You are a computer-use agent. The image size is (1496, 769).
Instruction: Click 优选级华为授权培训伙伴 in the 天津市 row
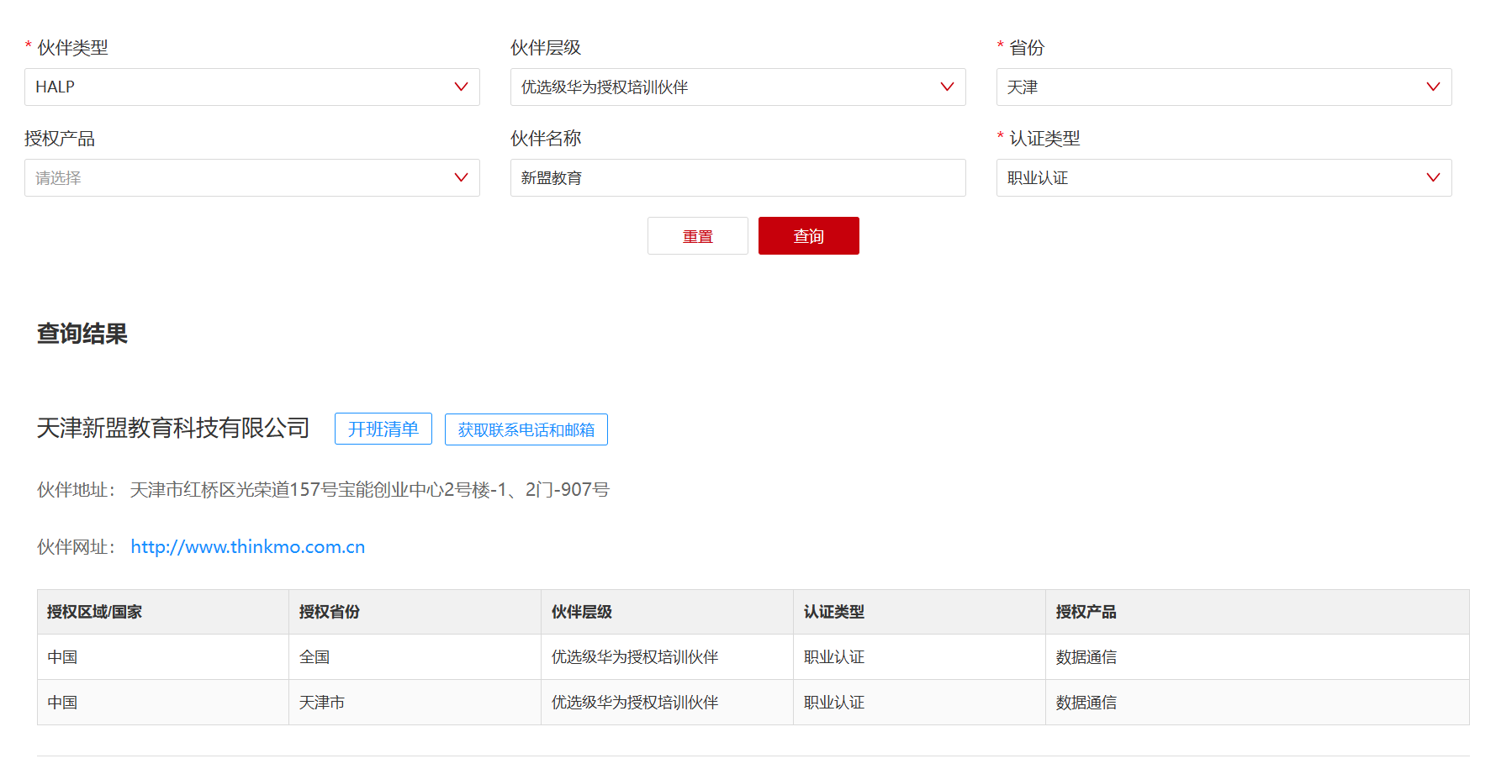coord(635,703)
